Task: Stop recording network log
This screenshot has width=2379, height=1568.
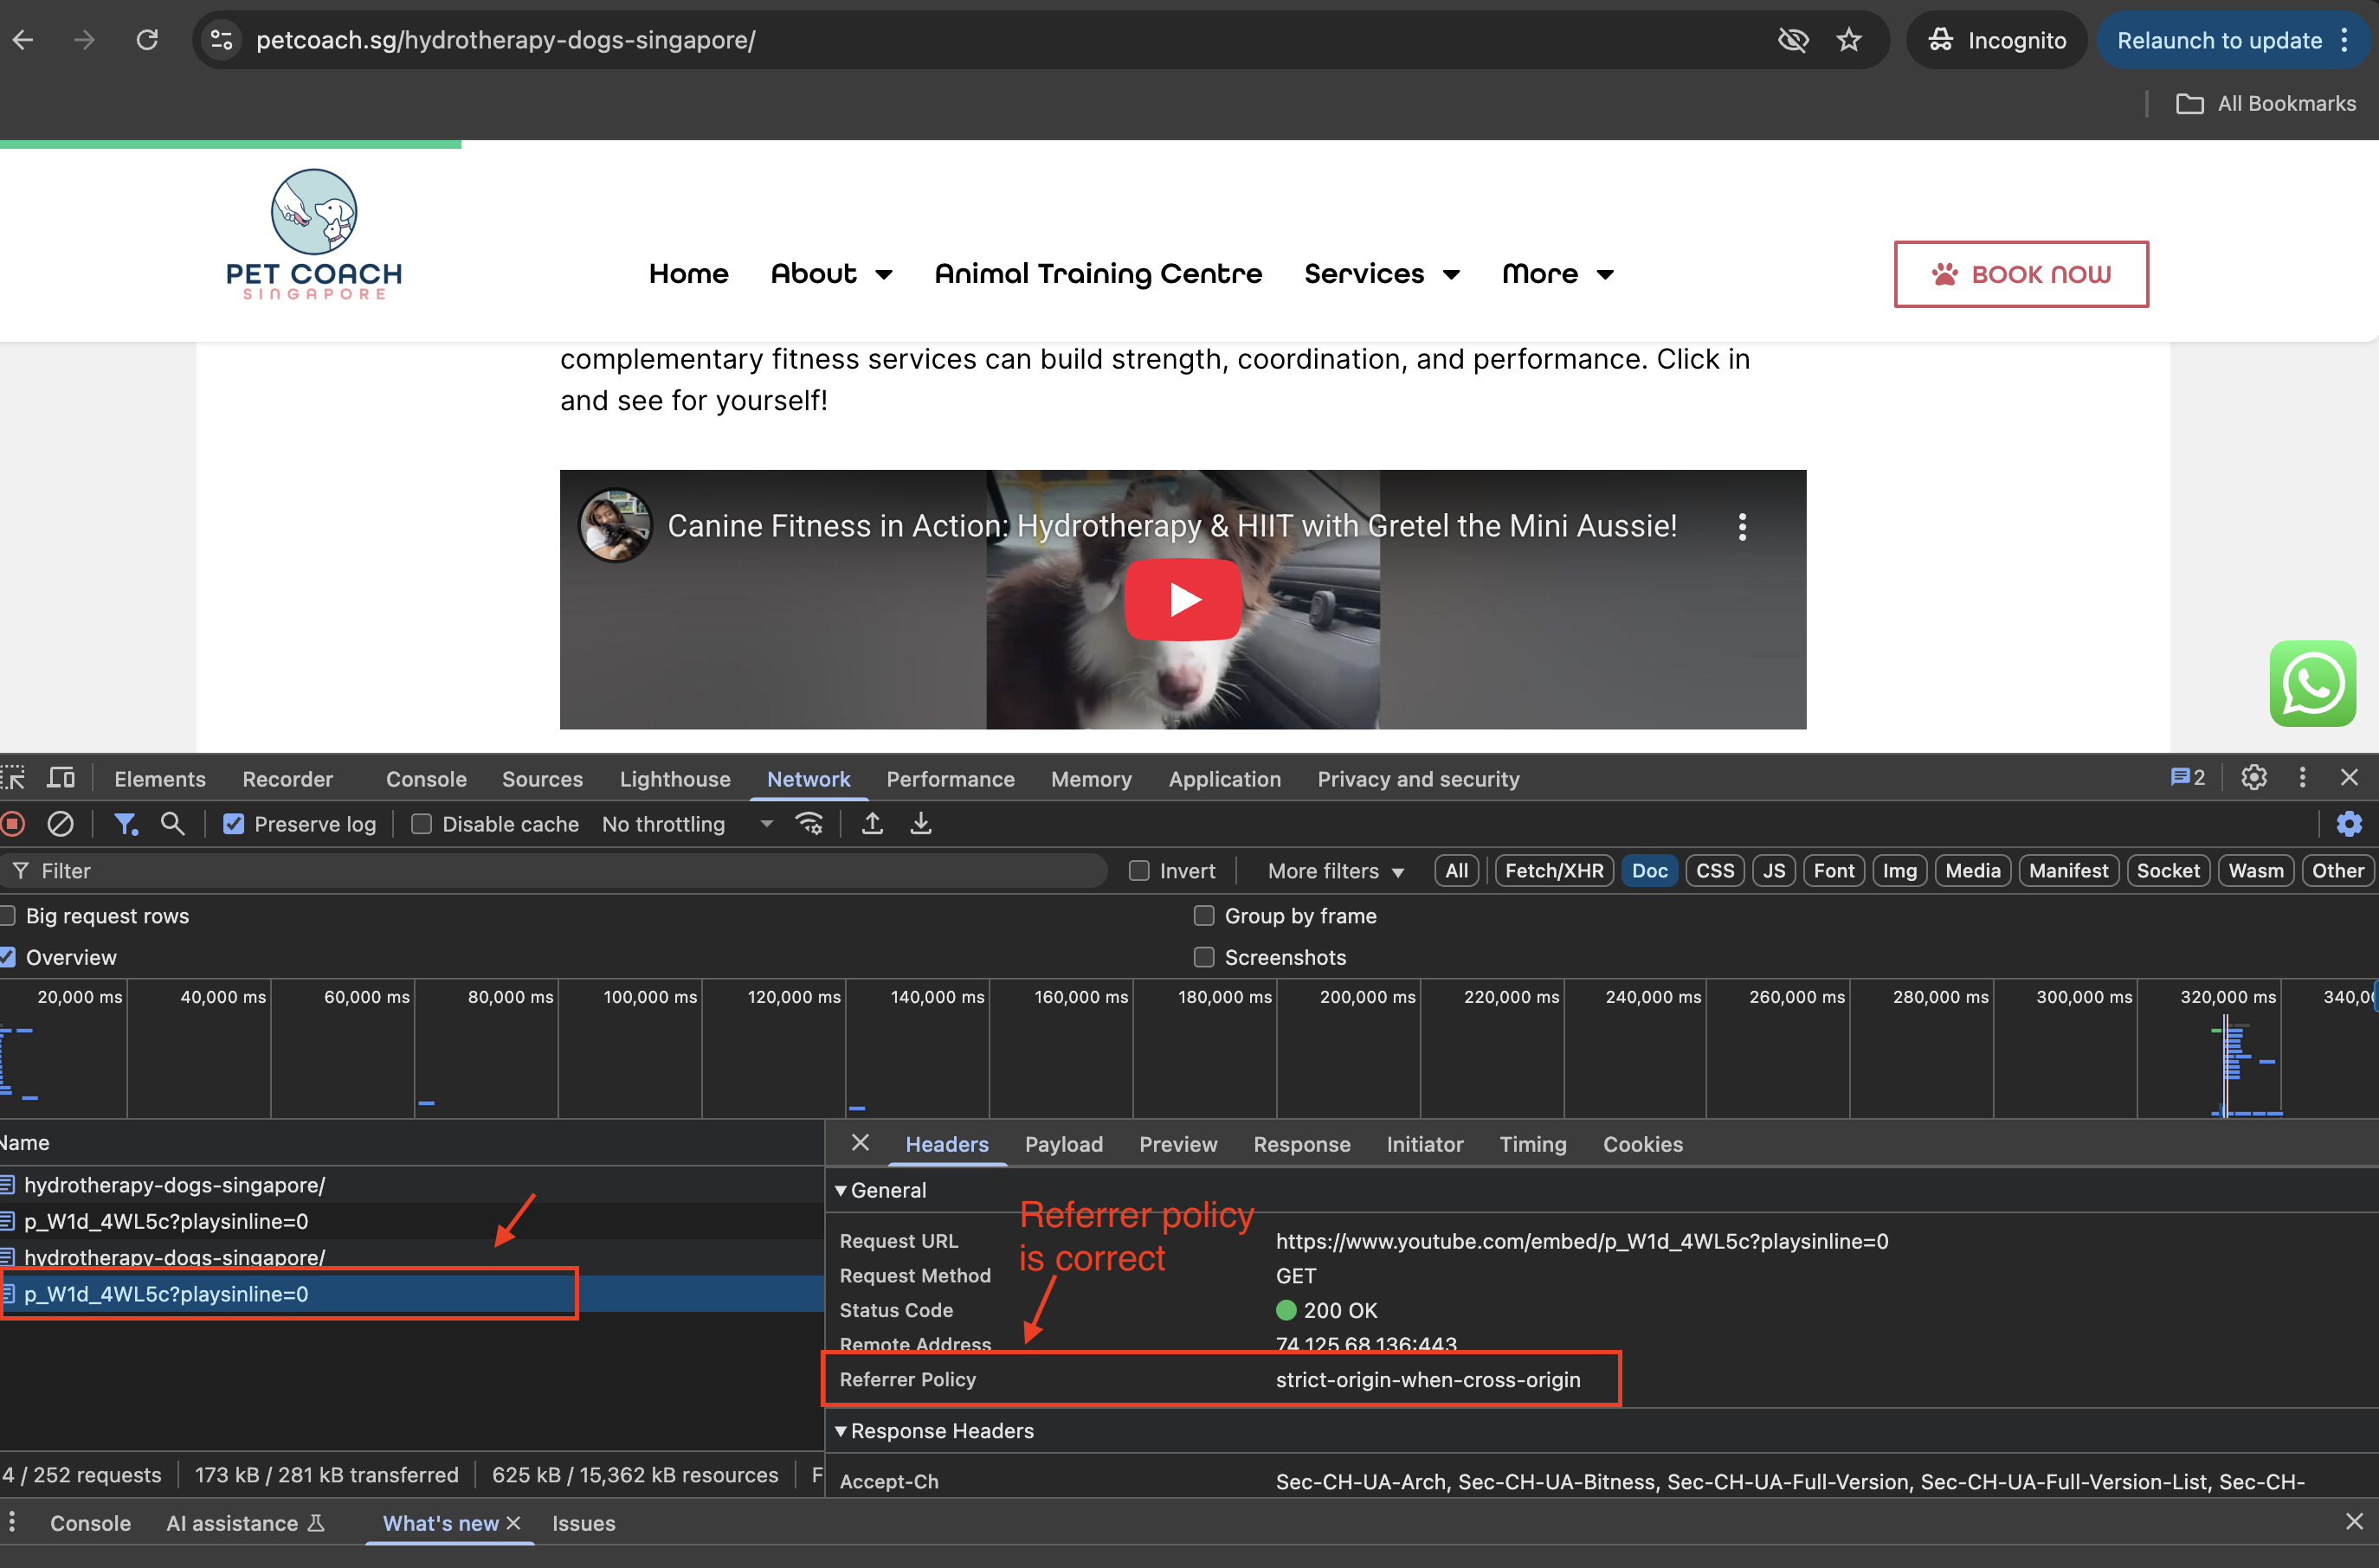Action: coord(13,823)
